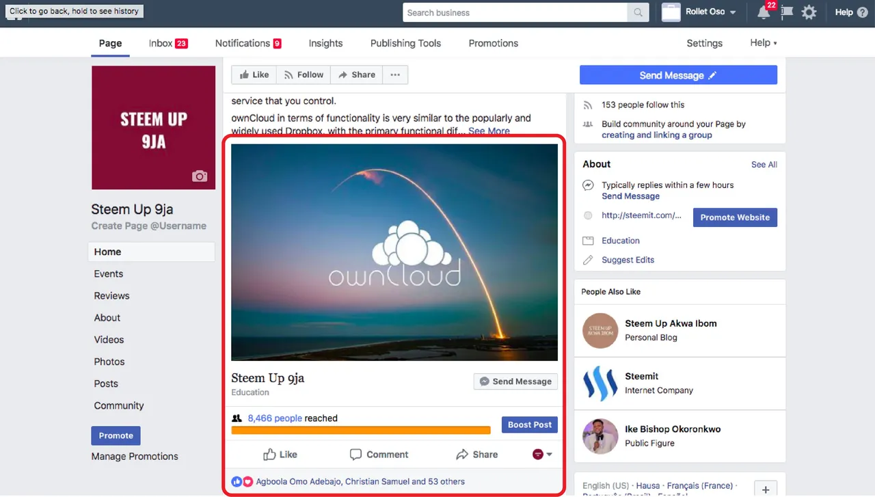This screenshot has height=497, width=875.
Task: Expand the Help dropdown in page nav
Action: (x=764, y=42)
